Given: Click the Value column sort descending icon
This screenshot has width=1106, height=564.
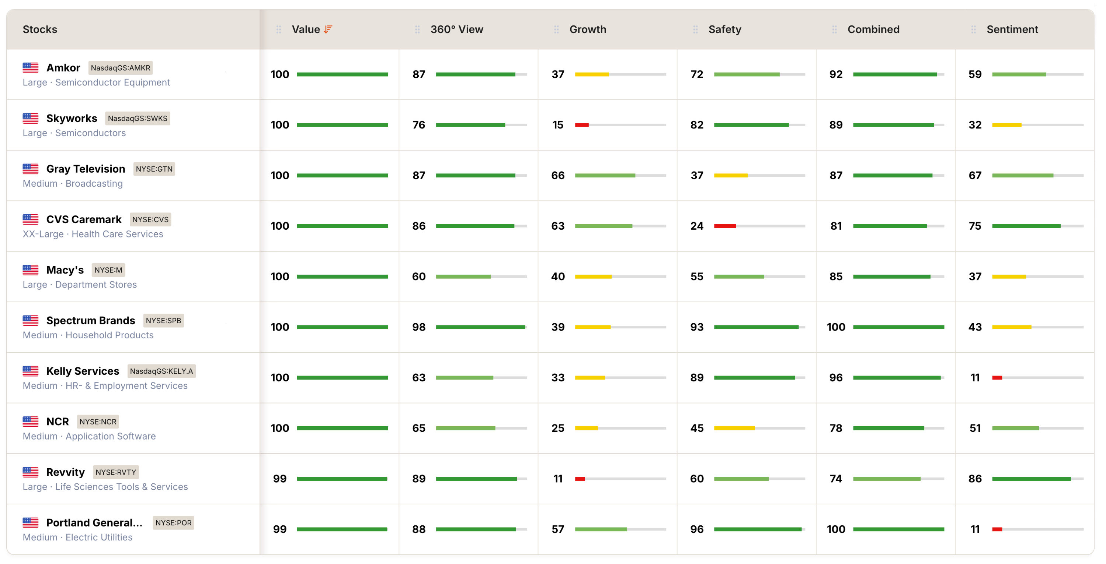Looking at the screenshot, I should click(328, 29).
